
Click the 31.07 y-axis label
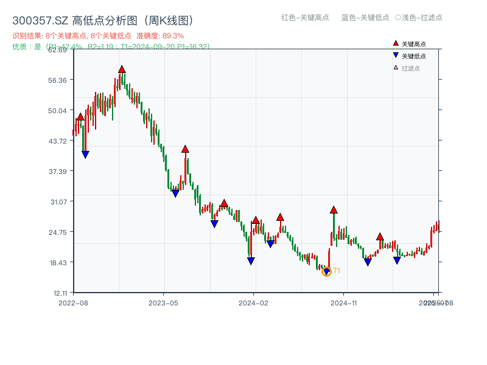coord(58,202)
